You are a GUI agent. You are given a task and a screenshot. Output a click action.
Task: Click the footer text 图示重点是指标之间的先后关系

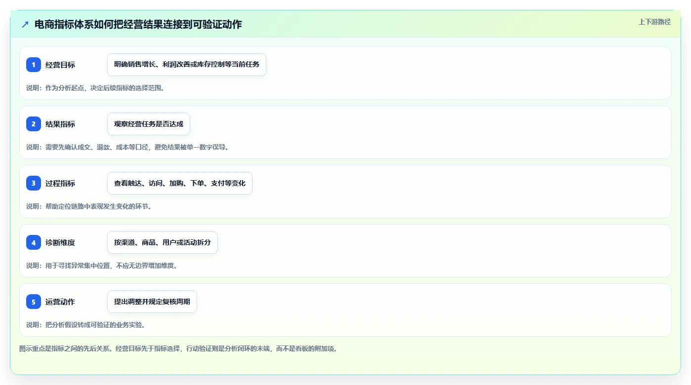click(178, 348)
